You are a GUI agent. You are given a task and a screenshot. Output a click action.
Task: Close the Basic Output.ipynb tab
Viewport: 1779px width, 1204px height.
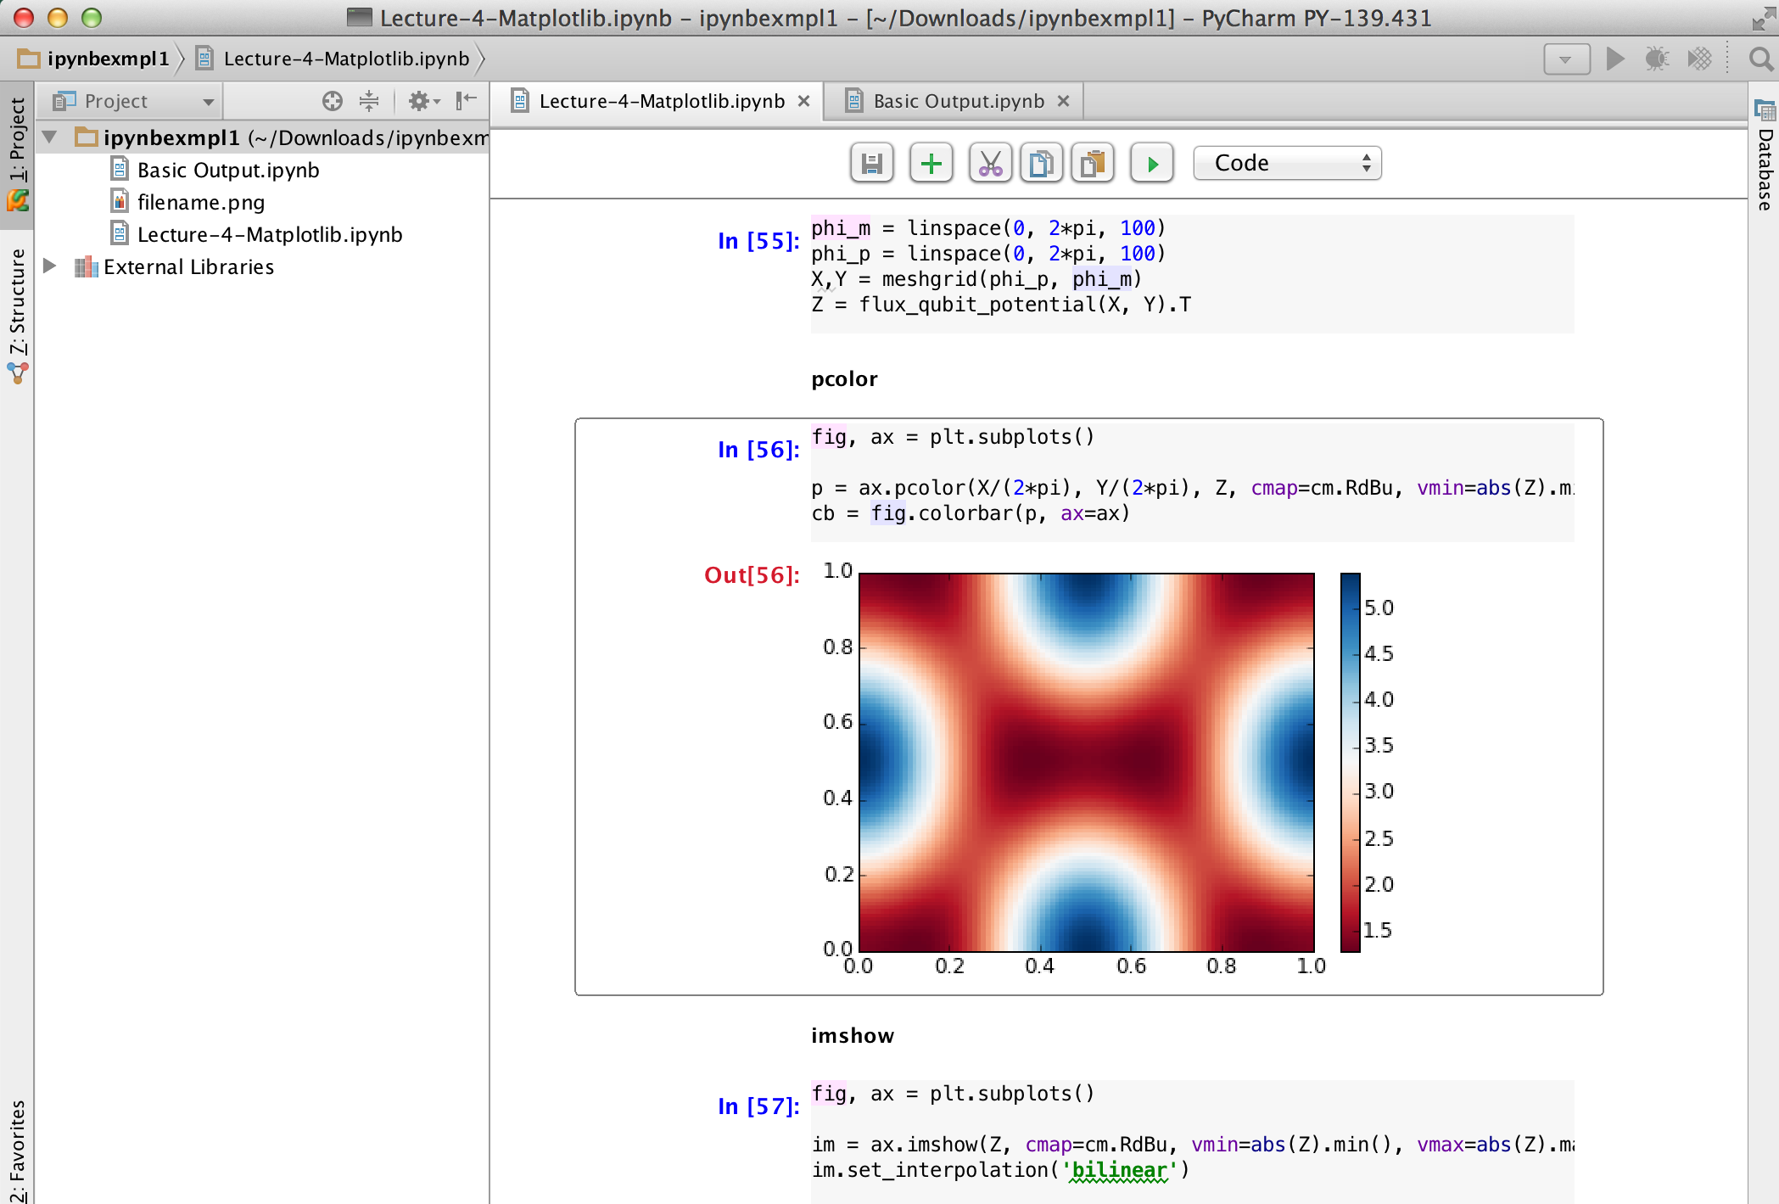1063,101
